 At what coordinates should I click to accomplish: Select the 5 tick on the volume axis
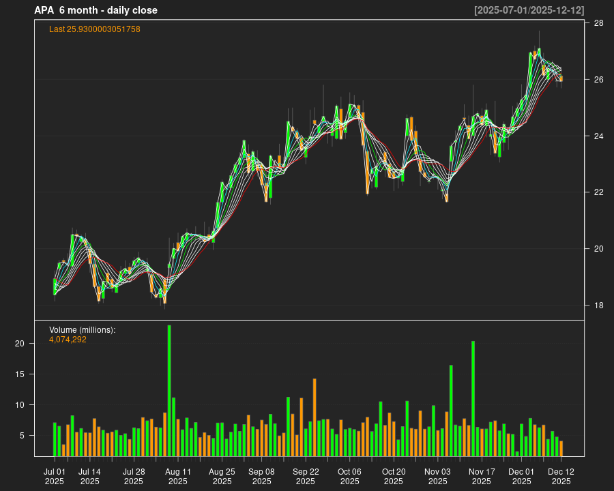(x=23, y=435)
